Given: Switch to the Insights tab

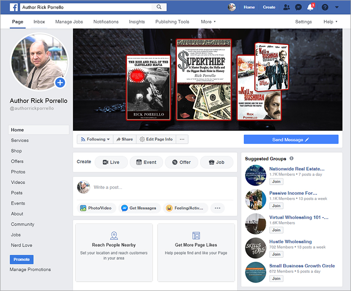Looking at the screenshot, I should [x=137, y=22].
